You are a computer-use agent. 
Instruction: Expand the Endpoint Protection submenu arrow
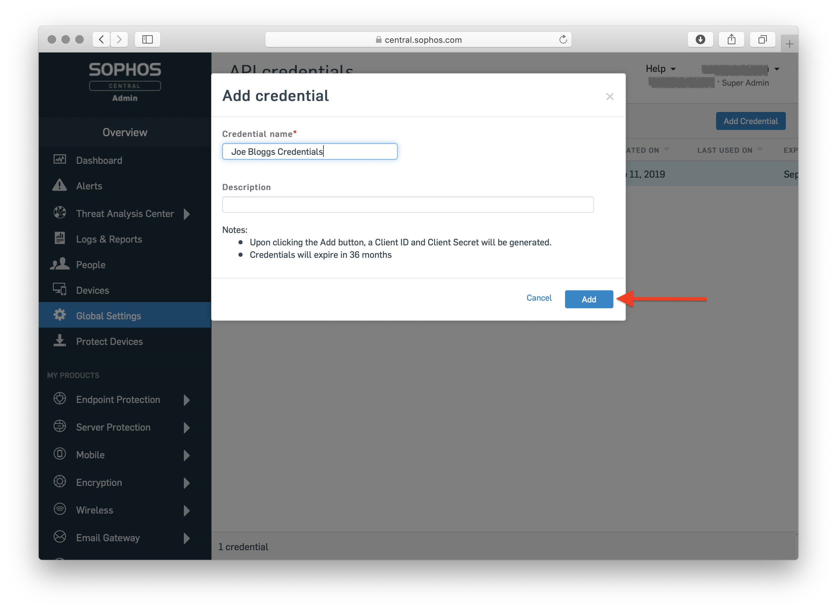tap(187, 400)
